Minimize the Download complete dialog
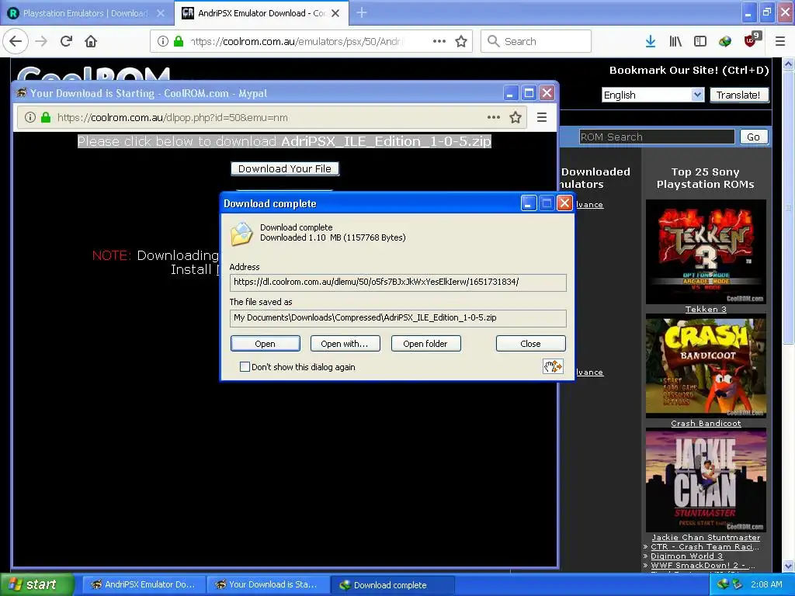This screenshot has width=795, height=596. pyautogui.click(x=528, y=203)
